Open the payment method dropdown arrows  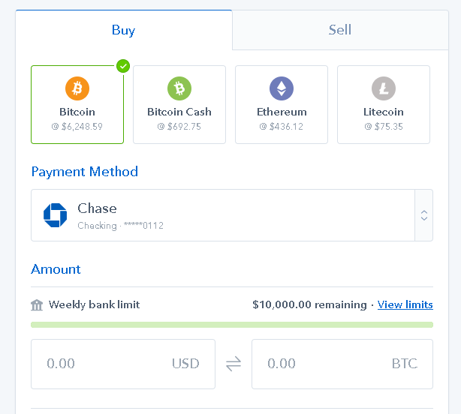tap(424, 215)
